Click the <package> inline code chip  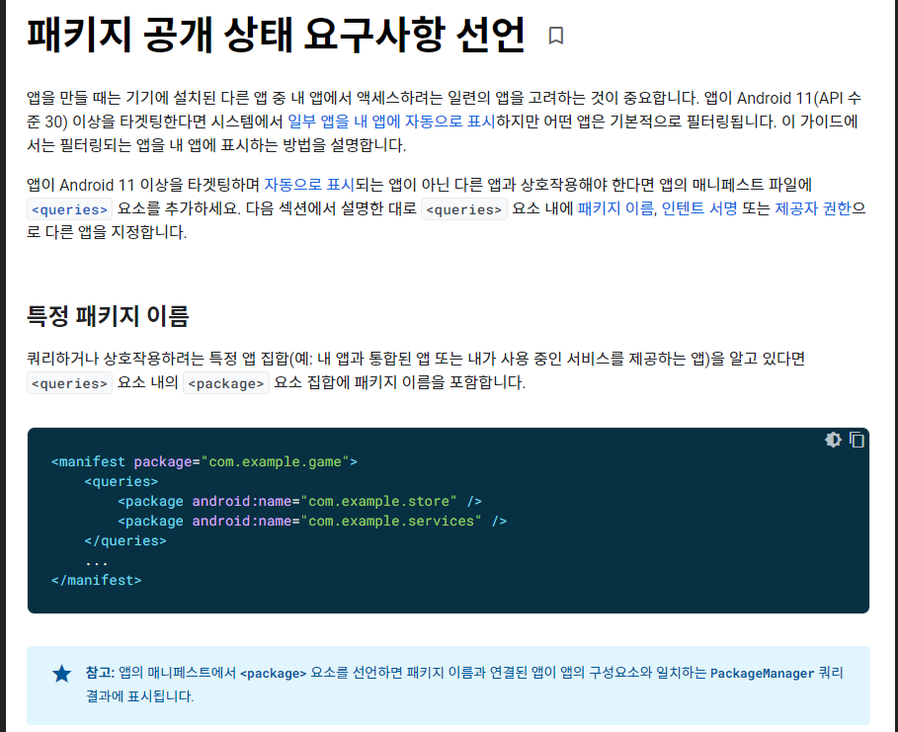click(x=225, y=383)
